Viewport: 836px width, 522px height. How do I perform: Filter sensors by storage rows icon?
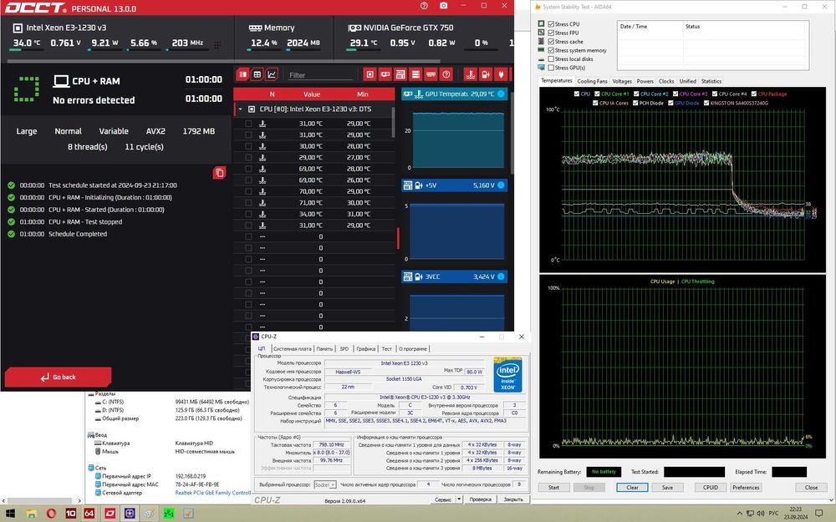[x=415, y=74]
